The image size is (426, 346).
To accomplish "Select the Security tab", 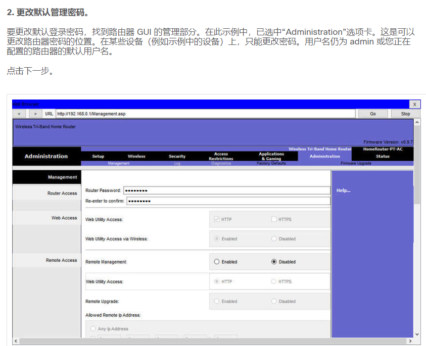I will (177, 156).
